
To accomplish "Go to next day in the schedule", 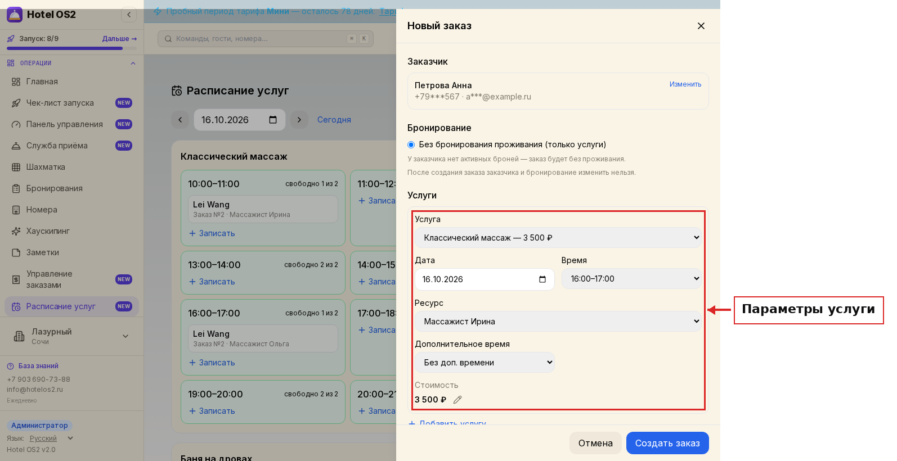I will point(299,120).
